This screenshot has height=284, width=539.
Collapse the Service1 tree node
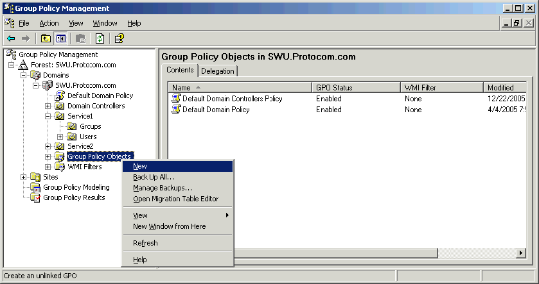[x=48, y=116]
